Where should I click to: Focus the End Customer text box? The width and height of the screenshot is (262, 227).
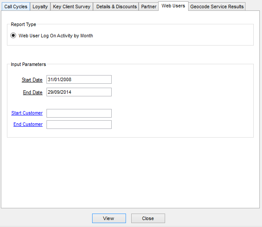pos(79,125)
